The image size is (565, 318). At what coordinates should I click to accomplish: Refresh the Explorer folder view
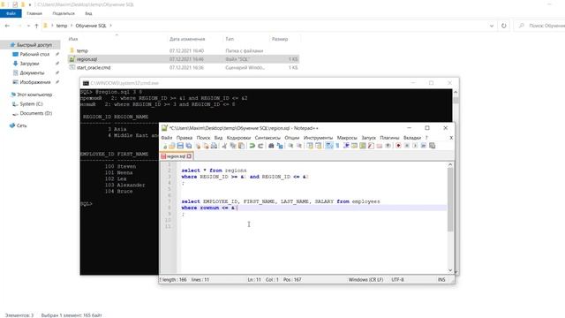pos(504,26)
